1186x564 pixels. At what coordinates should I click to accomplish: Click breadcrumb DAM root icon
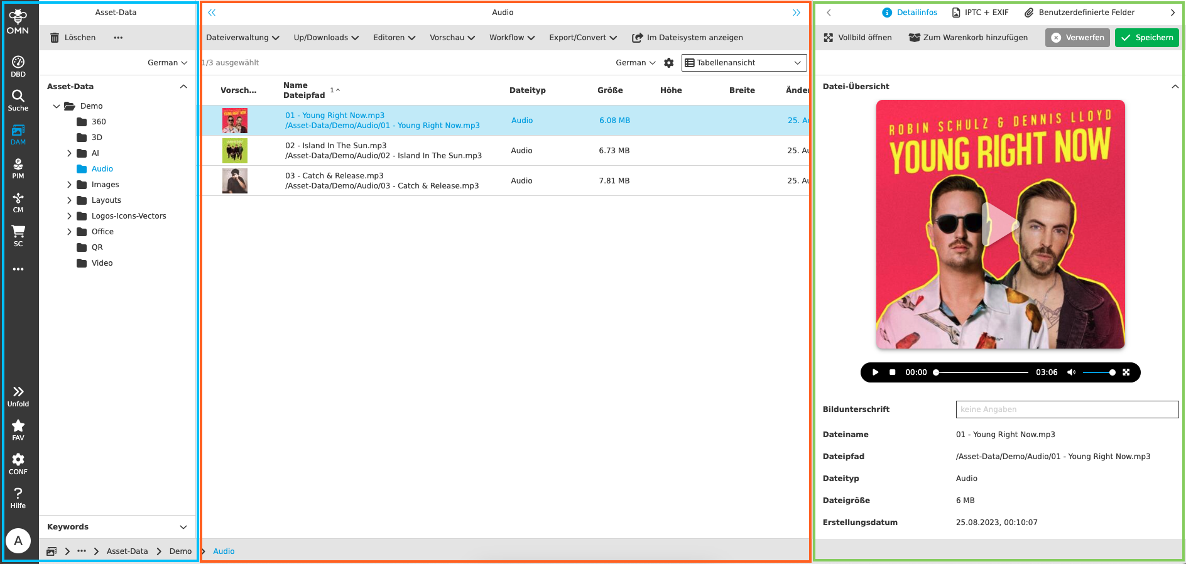52,551
